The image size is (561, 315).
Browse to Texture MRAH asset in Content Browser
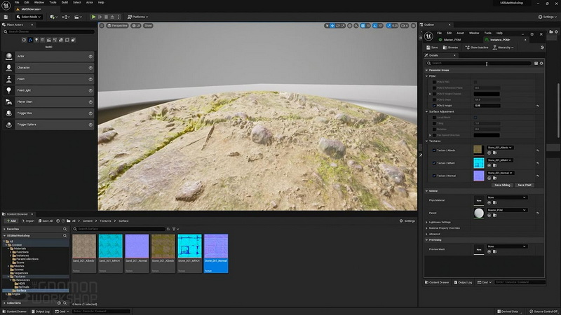495,165
